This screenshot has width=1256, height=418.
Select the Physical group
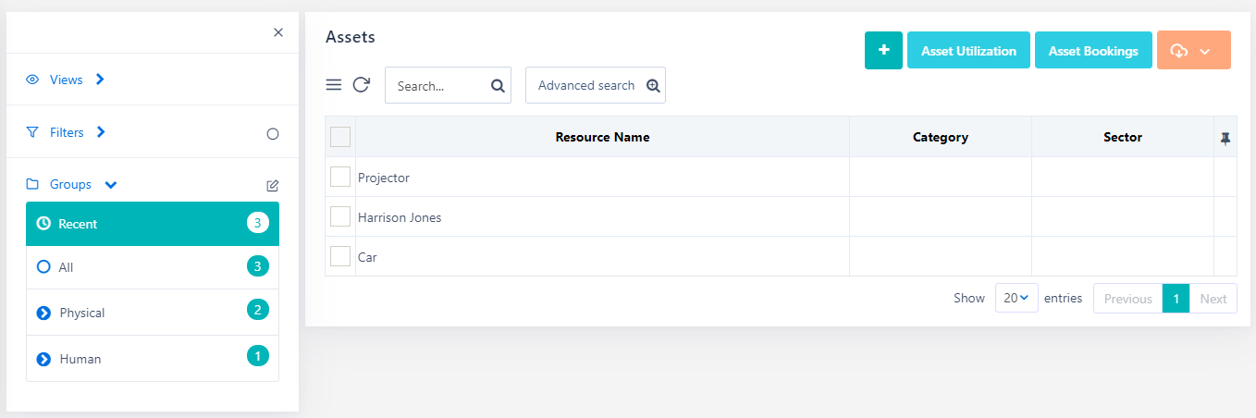point(82,313)
